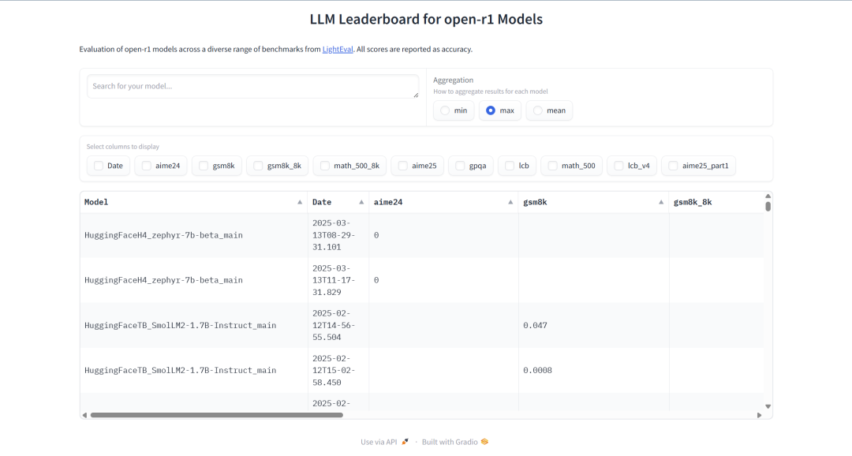Sort by the Date column arrow
The height and width of the screenshot is (456, 852).
coord(361,202)
